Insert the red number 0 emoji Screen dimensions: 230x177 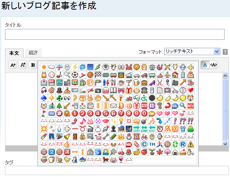(144, 113)
